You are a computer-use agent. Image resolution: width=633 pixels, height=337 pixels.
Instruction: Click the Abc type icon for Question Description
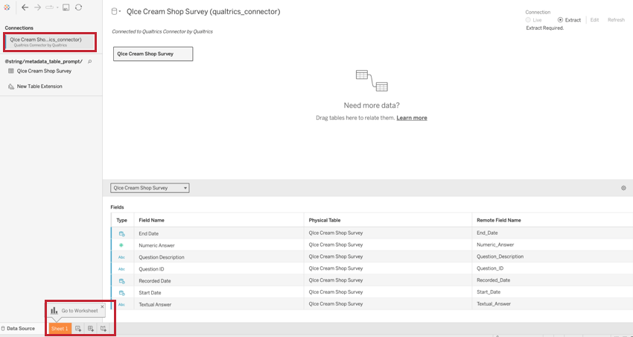(121, 257)
